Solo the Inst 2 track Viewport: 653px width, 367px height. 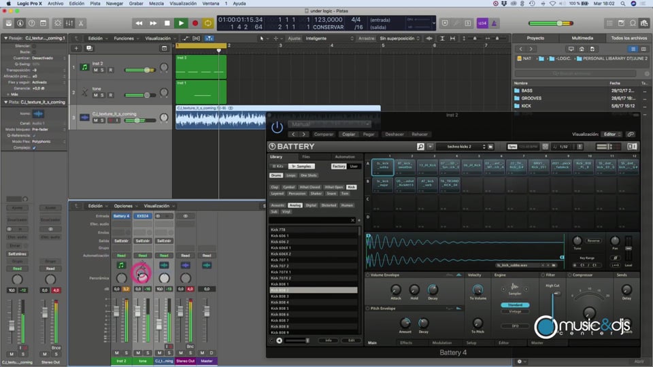point(103,70)
